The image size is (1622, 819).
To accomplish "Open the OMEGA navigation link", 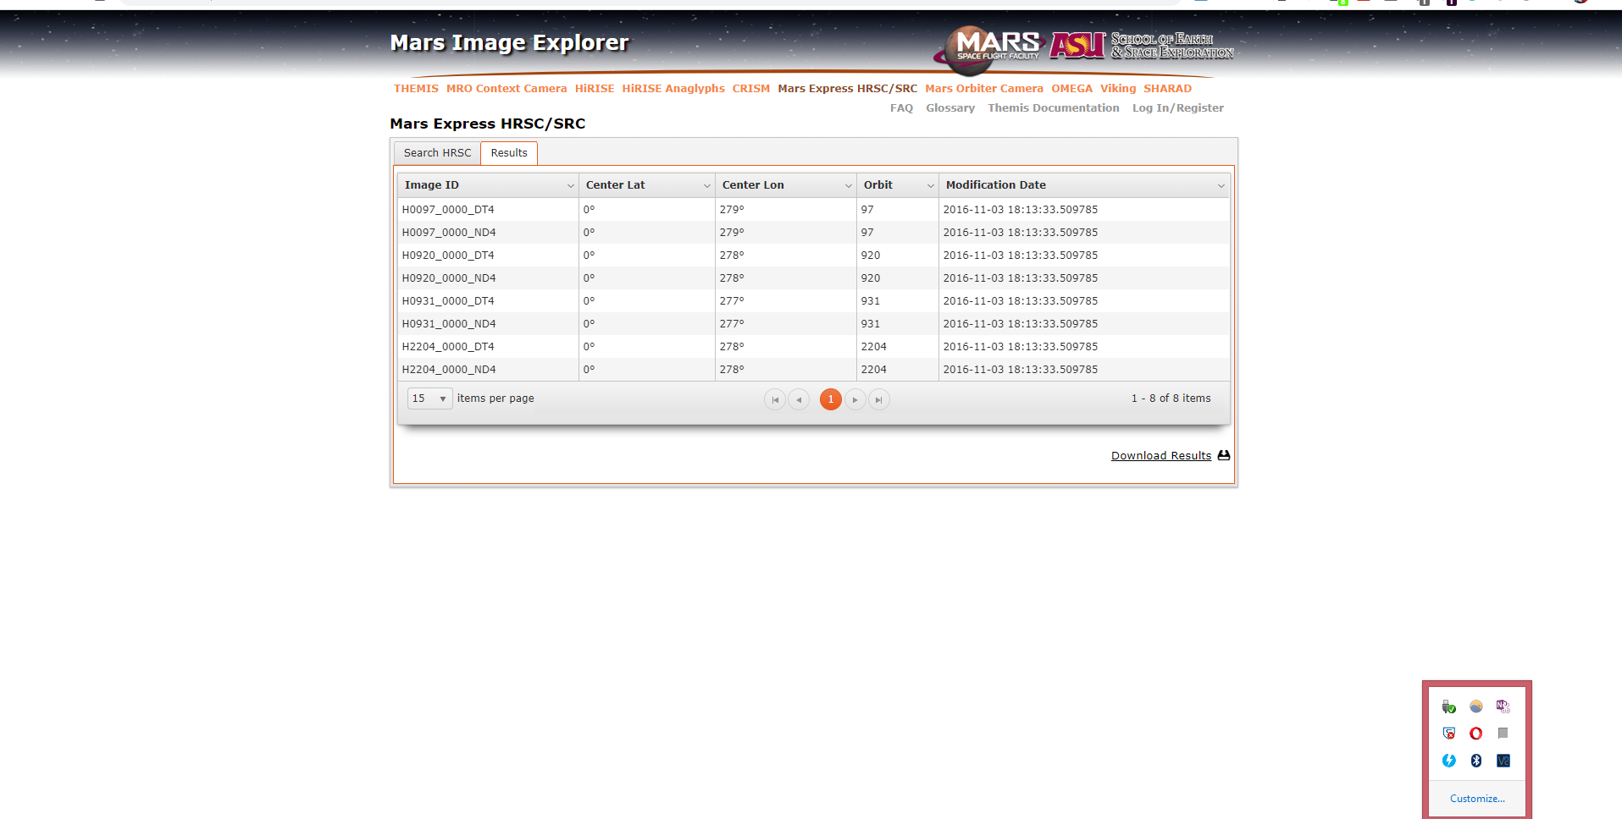I will 1072,89.
